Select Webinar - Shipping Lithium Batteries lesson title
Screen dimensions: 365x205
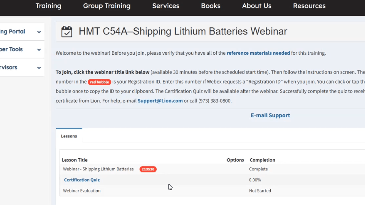(98, 169)
